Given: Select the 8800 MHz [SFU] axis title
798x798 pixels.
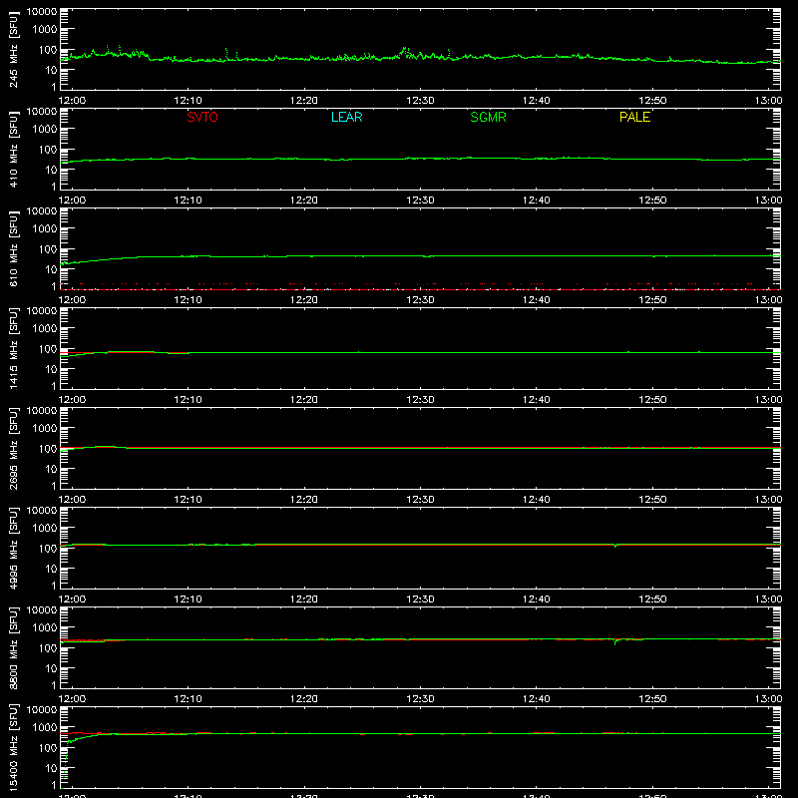Looking at the screenshot, I should (13, 647).
